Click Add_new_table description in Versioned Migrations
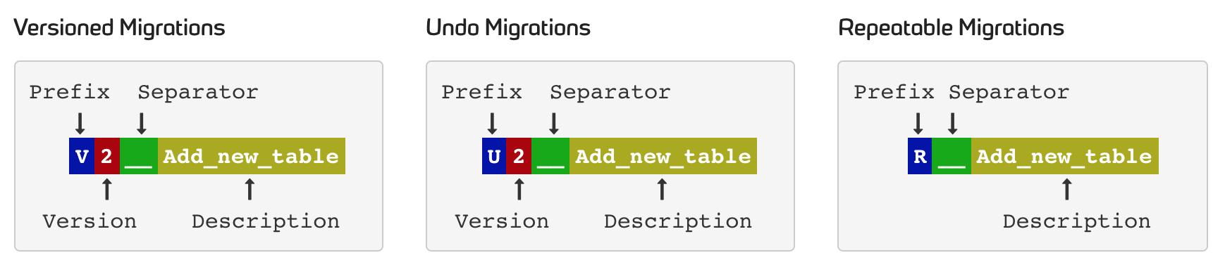The width and height of the screenshot is (1225, 267). tap(252, 156)
